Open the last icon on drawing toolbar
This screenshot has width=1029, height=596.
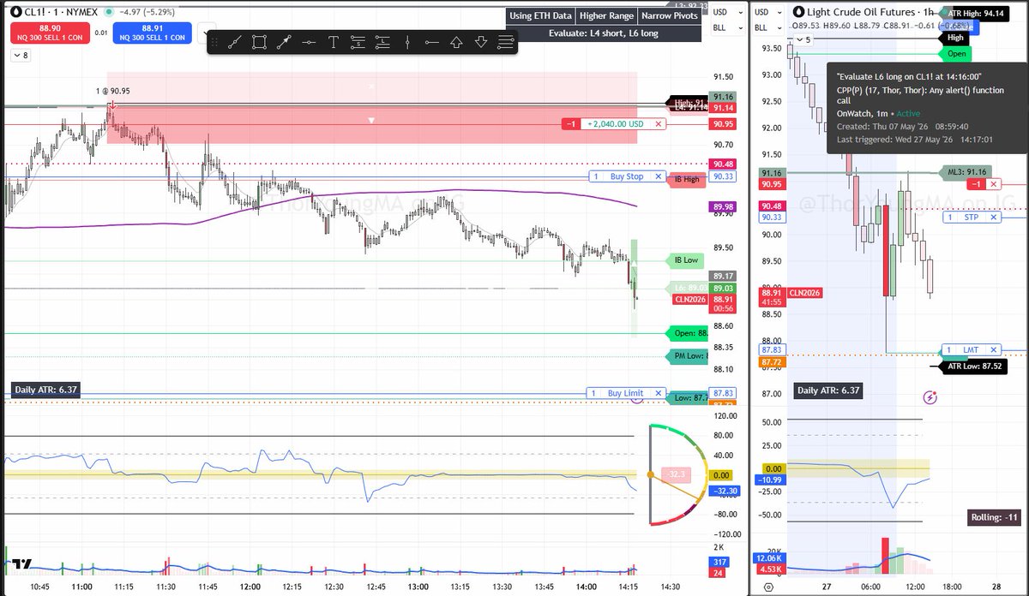tap(506, 42)
